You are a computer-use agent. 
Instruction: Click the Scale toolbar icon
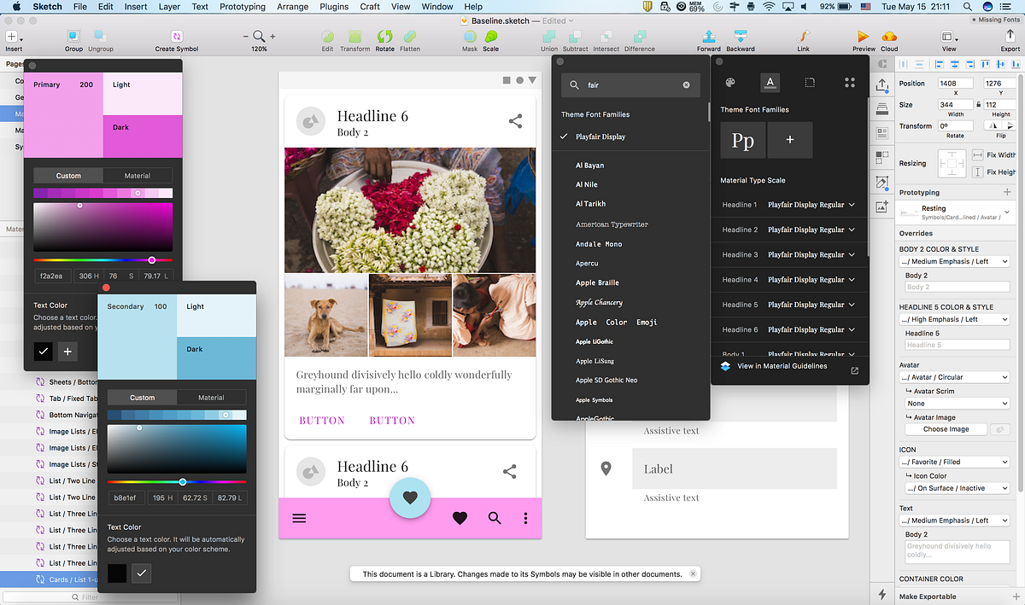click(491, 37)
